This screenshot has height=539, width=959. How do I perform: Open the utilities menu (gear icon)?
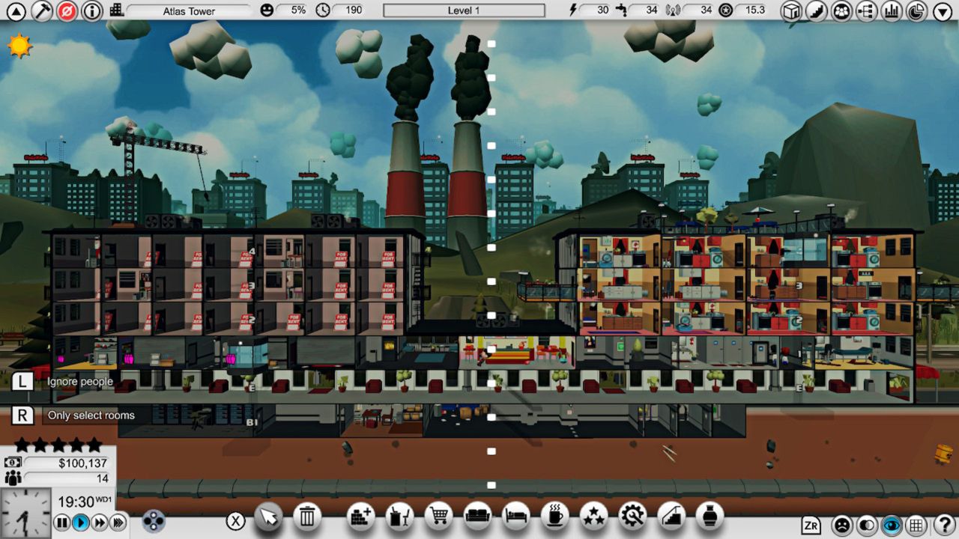[632, 517]
